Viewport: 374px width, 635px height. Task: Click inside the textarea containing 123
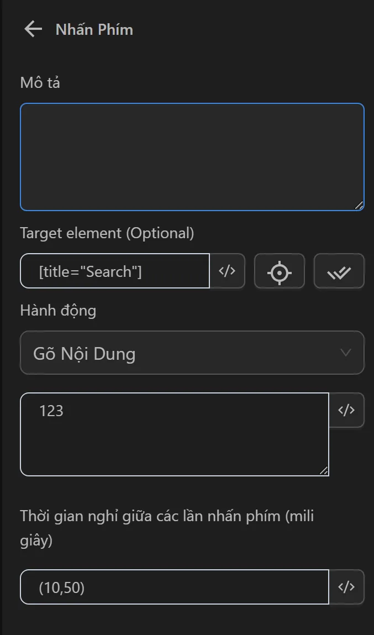pos(174,434)
